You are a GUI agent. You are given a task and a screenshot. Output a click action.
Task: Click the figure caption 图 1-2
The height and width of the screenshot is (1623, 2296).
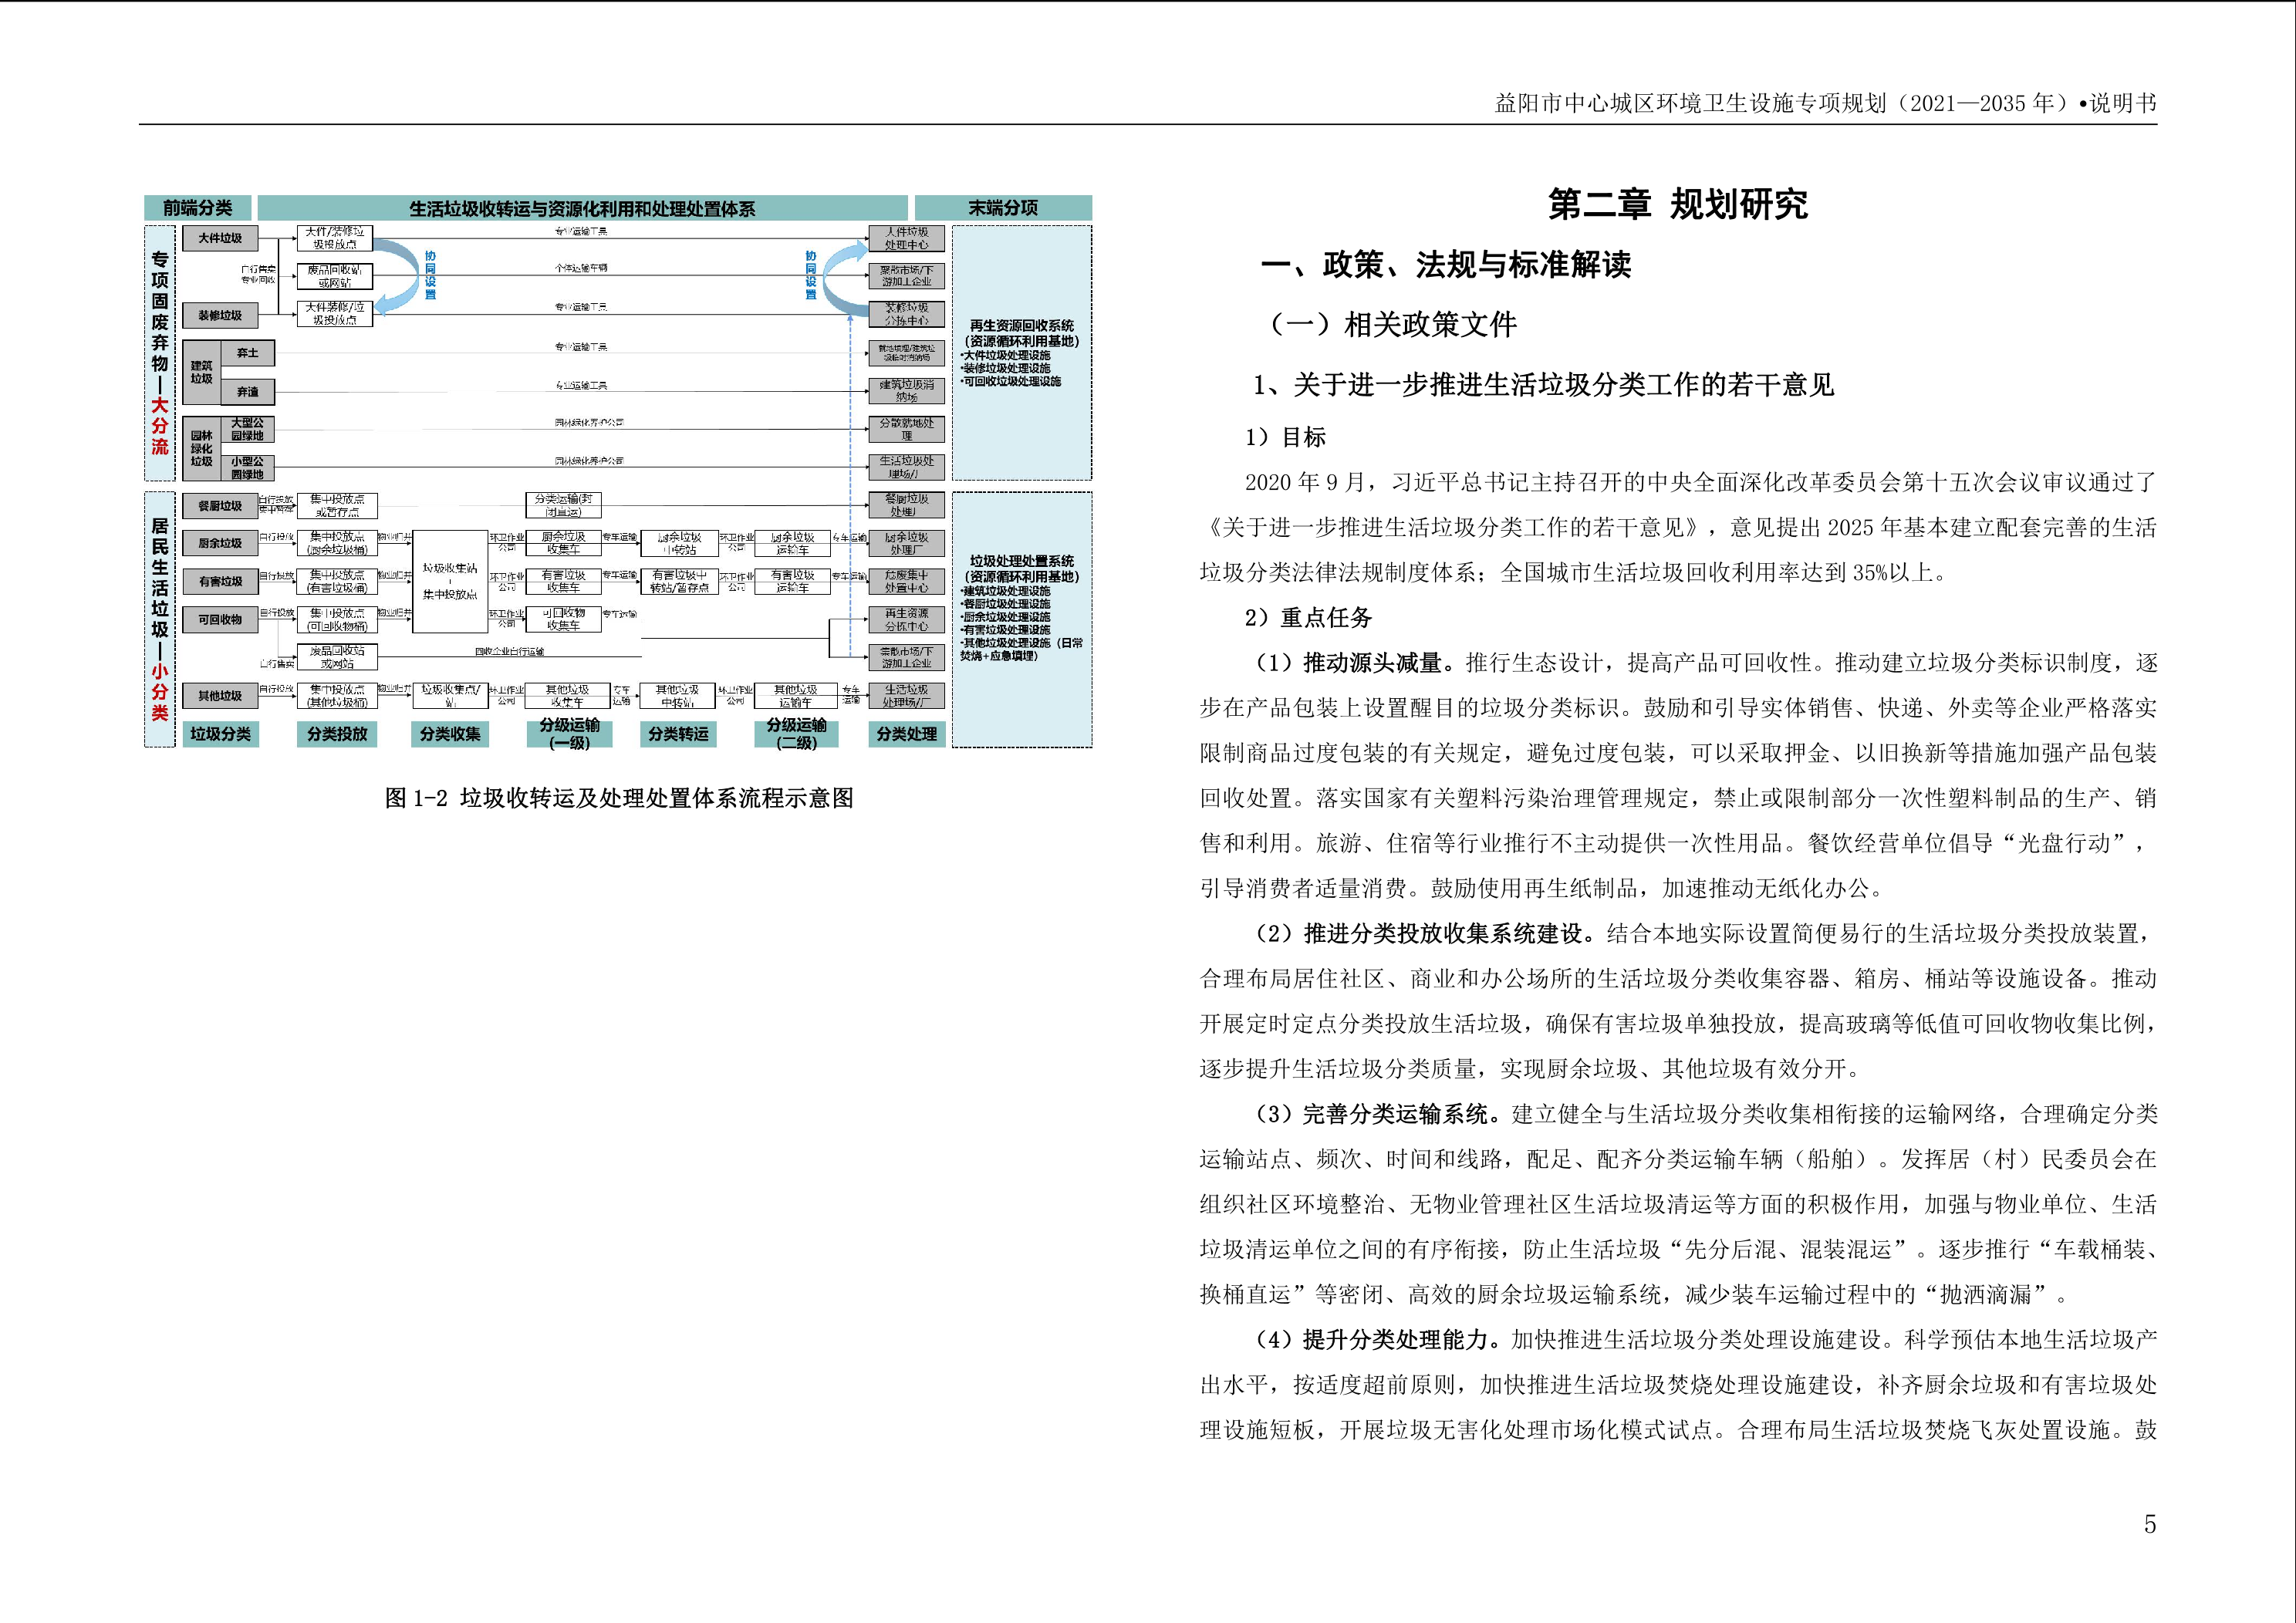619,798
